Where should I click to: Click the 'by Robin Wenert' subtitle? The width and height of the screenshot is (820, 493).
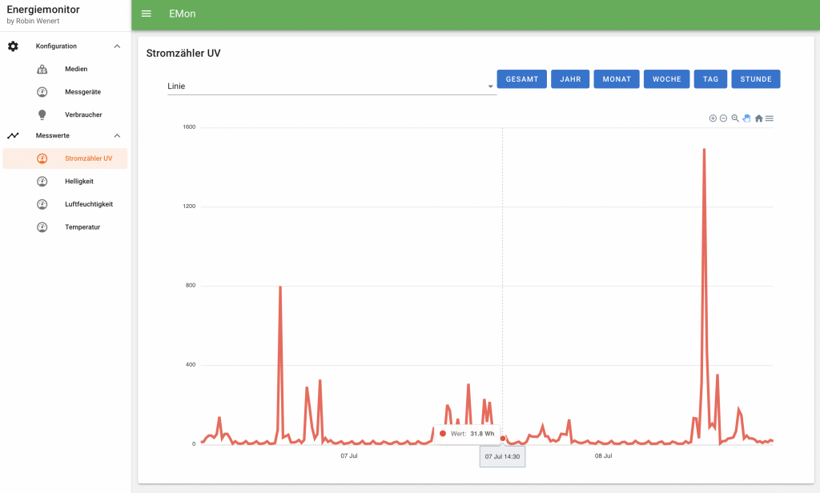[33, 21]
